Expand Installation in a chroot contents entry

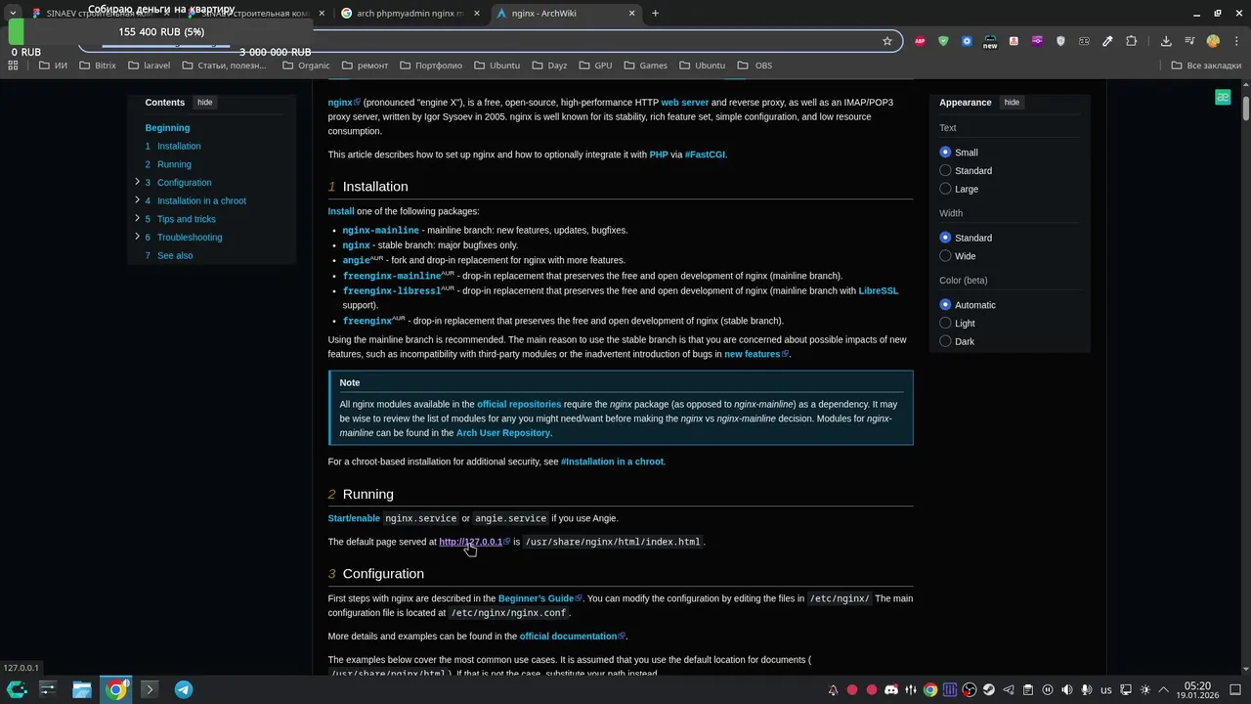click(137, 199)
